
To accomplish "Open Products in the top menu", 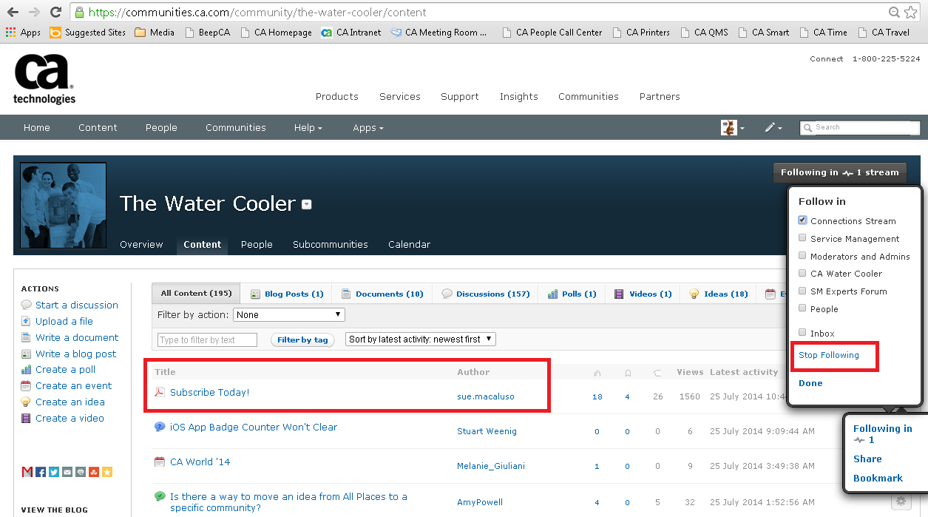I will click(337, 97).
